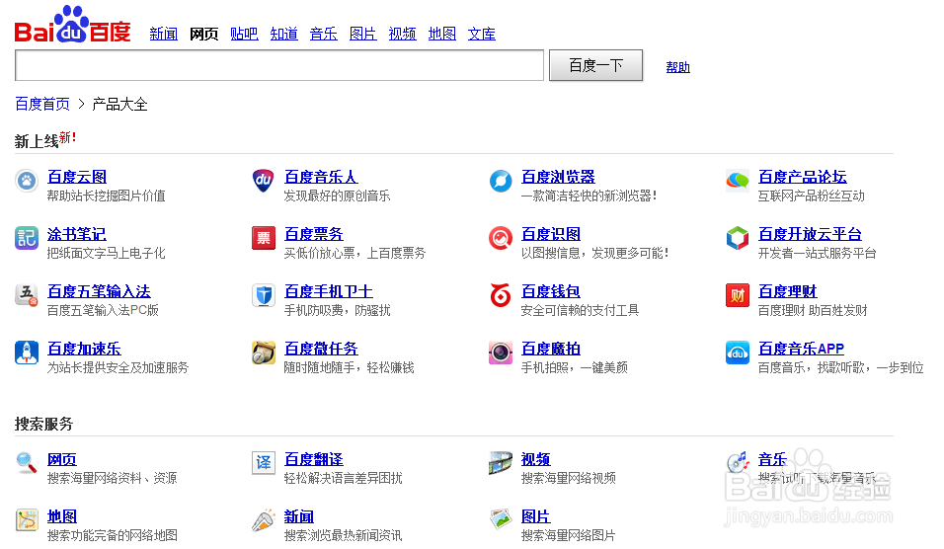This screenshot has height=549, width=944.
Task: Click the red 百度钱包 icon
Action: 501,294
